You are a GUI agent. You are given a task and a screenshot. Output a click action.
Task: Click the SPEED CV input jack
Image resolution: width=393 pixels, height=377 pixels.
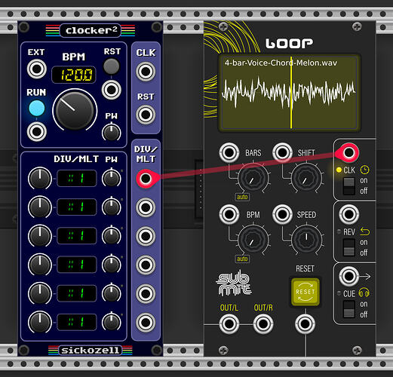[x=282, y=214]
